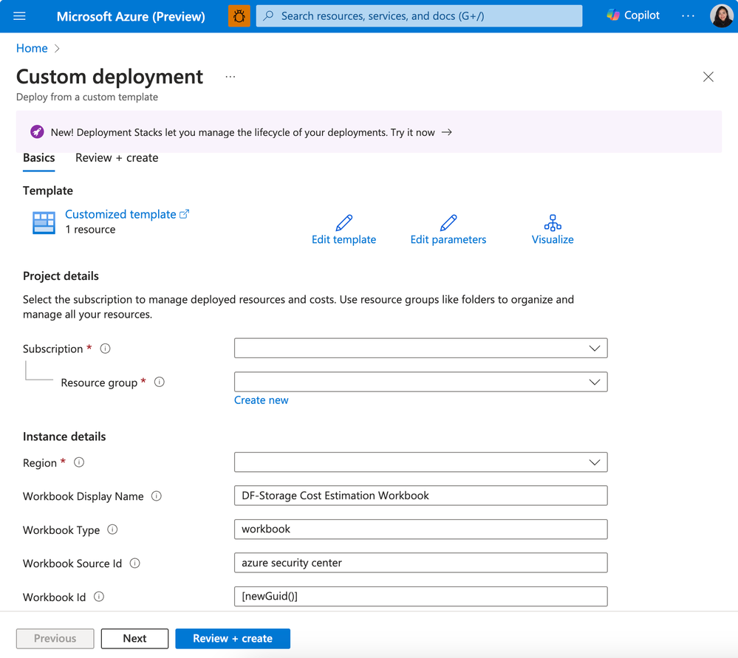Click the blue Review + create button
738x658 pixels.
click(233, 638)
